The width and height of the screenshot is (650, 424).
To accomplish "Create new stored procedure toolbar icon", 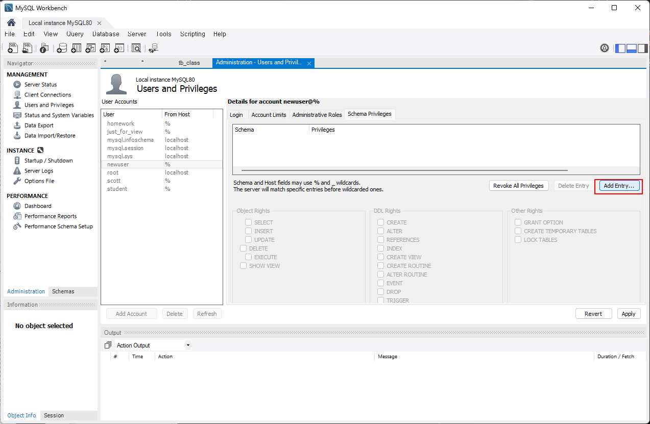I will (x=105, y=48).
